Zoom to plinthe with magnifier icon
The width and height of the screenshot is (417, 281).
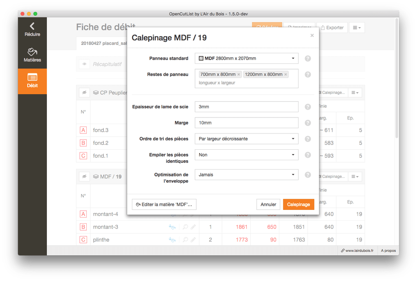coord(185,240)
